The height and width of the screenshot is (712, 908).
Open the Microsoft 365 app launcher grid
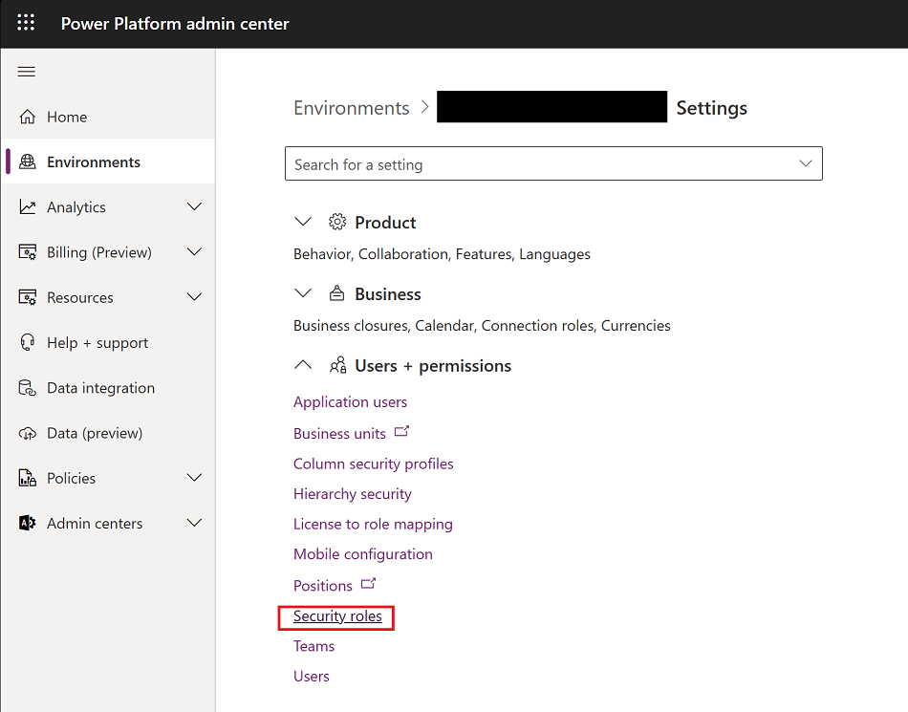click(25, 23)
